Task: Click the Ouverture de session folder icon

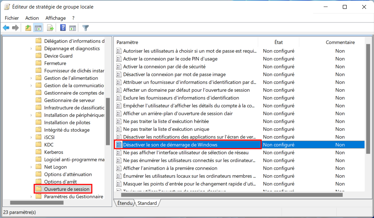Action: [38, 189]
